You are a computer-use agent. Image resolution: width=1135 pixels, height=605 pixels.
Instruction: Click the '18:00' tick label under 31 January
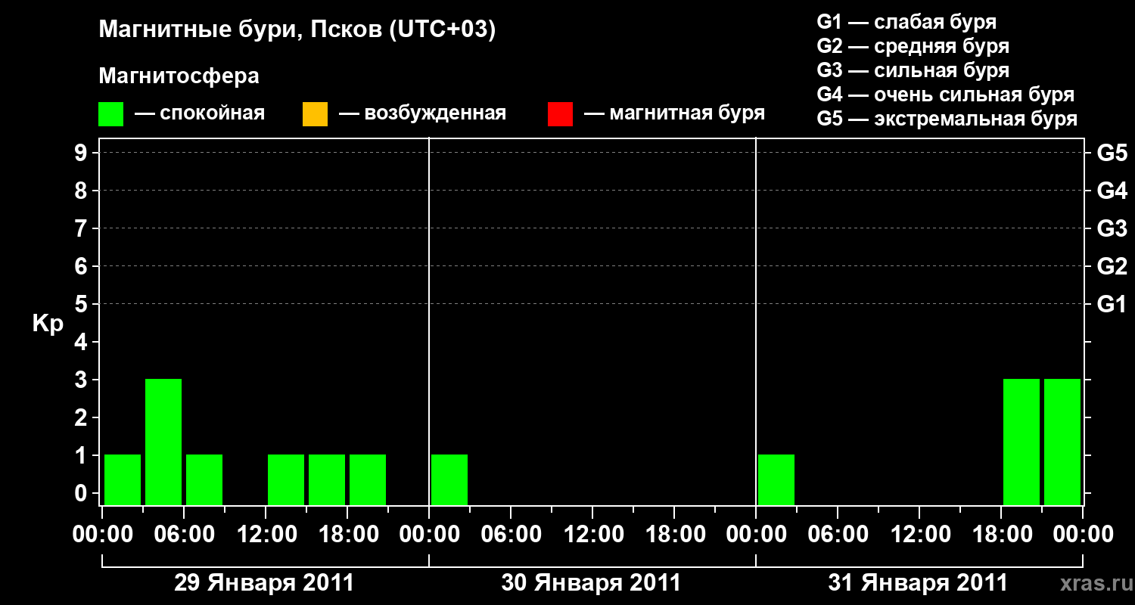click(1001, 535)
